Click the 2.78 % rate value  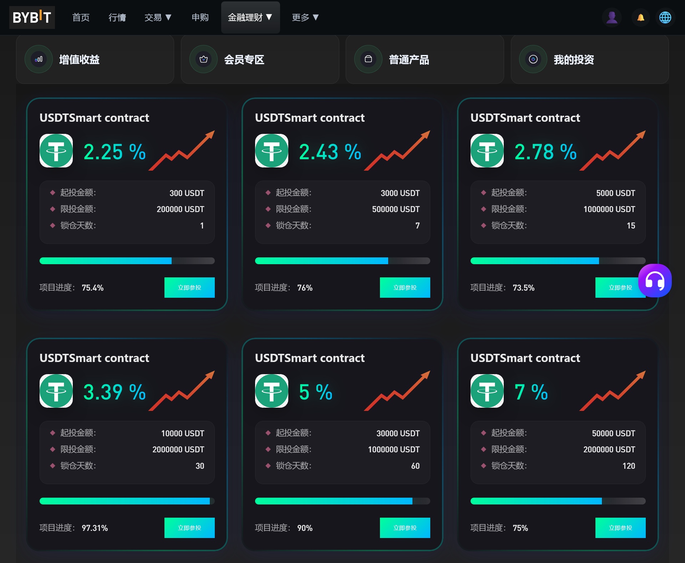click(546, 152)
